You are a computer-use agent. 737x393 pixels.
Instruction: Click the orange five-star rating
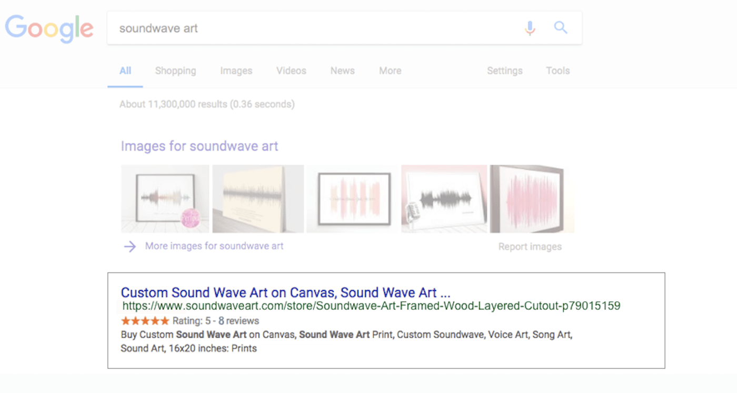tap(145, 321)
